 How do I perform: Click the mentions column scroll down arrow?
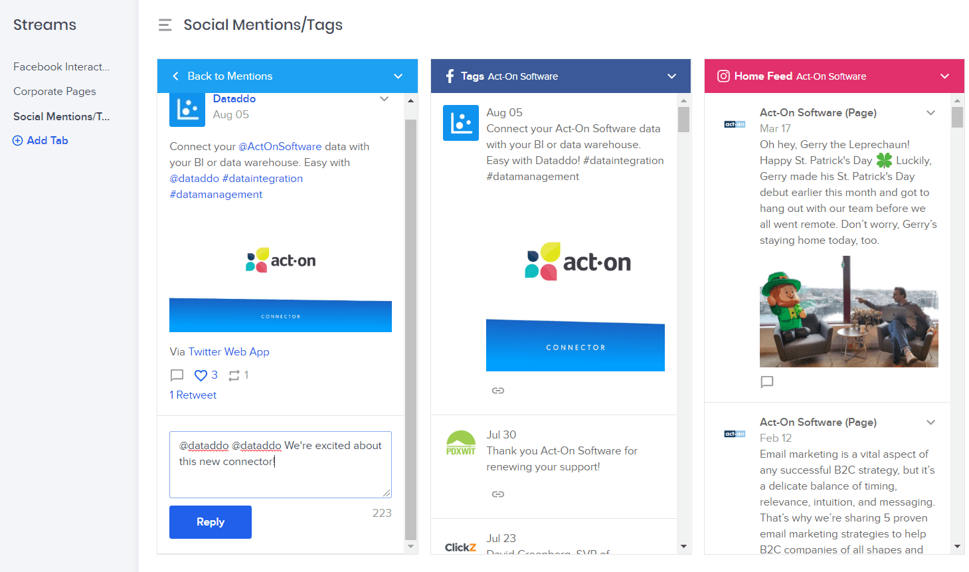coord(410,547)
